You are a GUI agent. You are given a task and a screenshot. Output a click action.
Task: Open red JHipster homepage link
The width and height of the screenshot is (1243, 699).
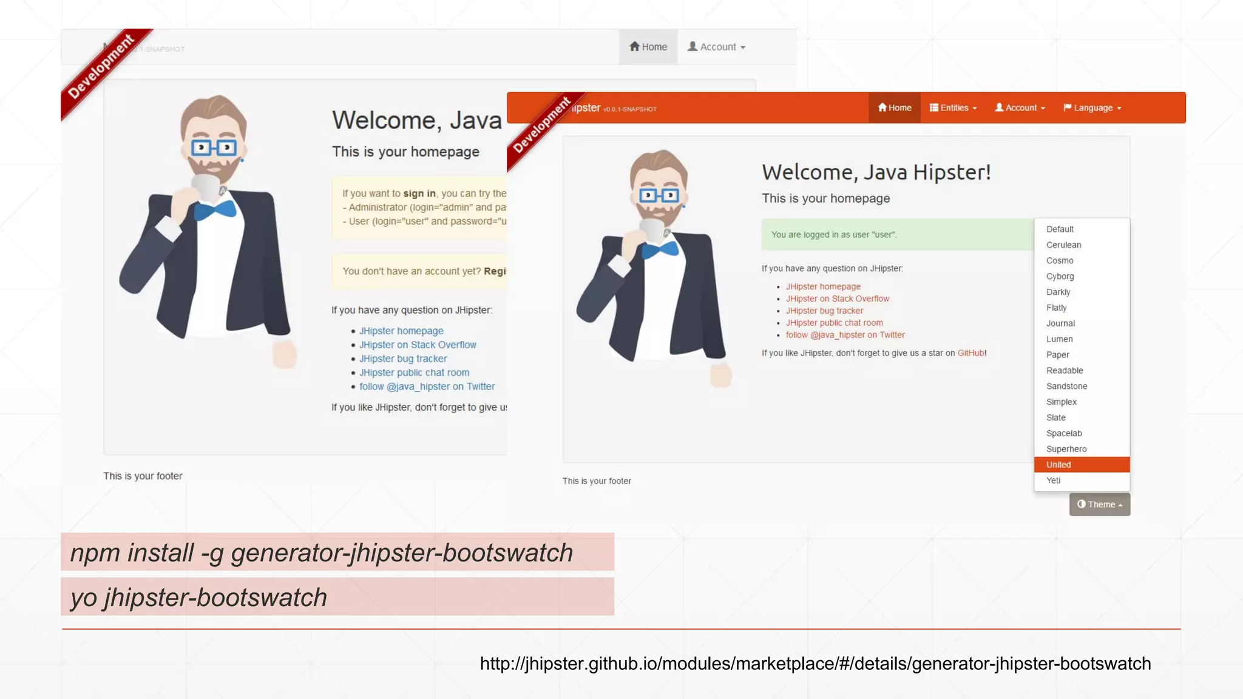click(x=823, y=286)
